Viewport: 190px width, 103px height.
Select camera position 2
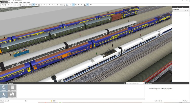pos(49,5)
